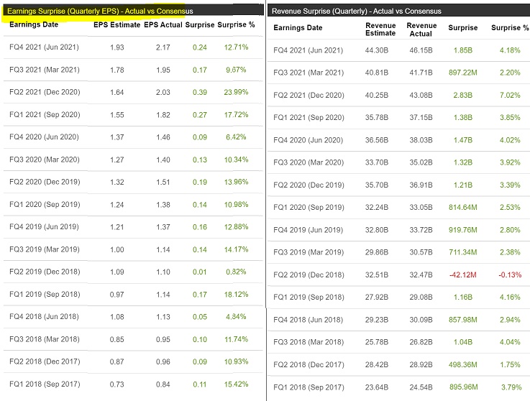530x401 pixels.
Task: Click Earnings Date header in the Revenue table
Action: [x=298, y=28]
